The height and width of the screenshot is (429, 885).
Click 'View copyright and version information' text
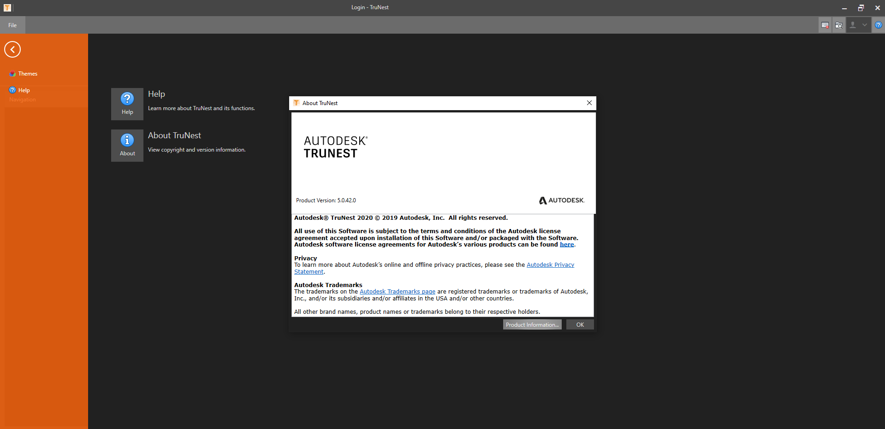196,150
